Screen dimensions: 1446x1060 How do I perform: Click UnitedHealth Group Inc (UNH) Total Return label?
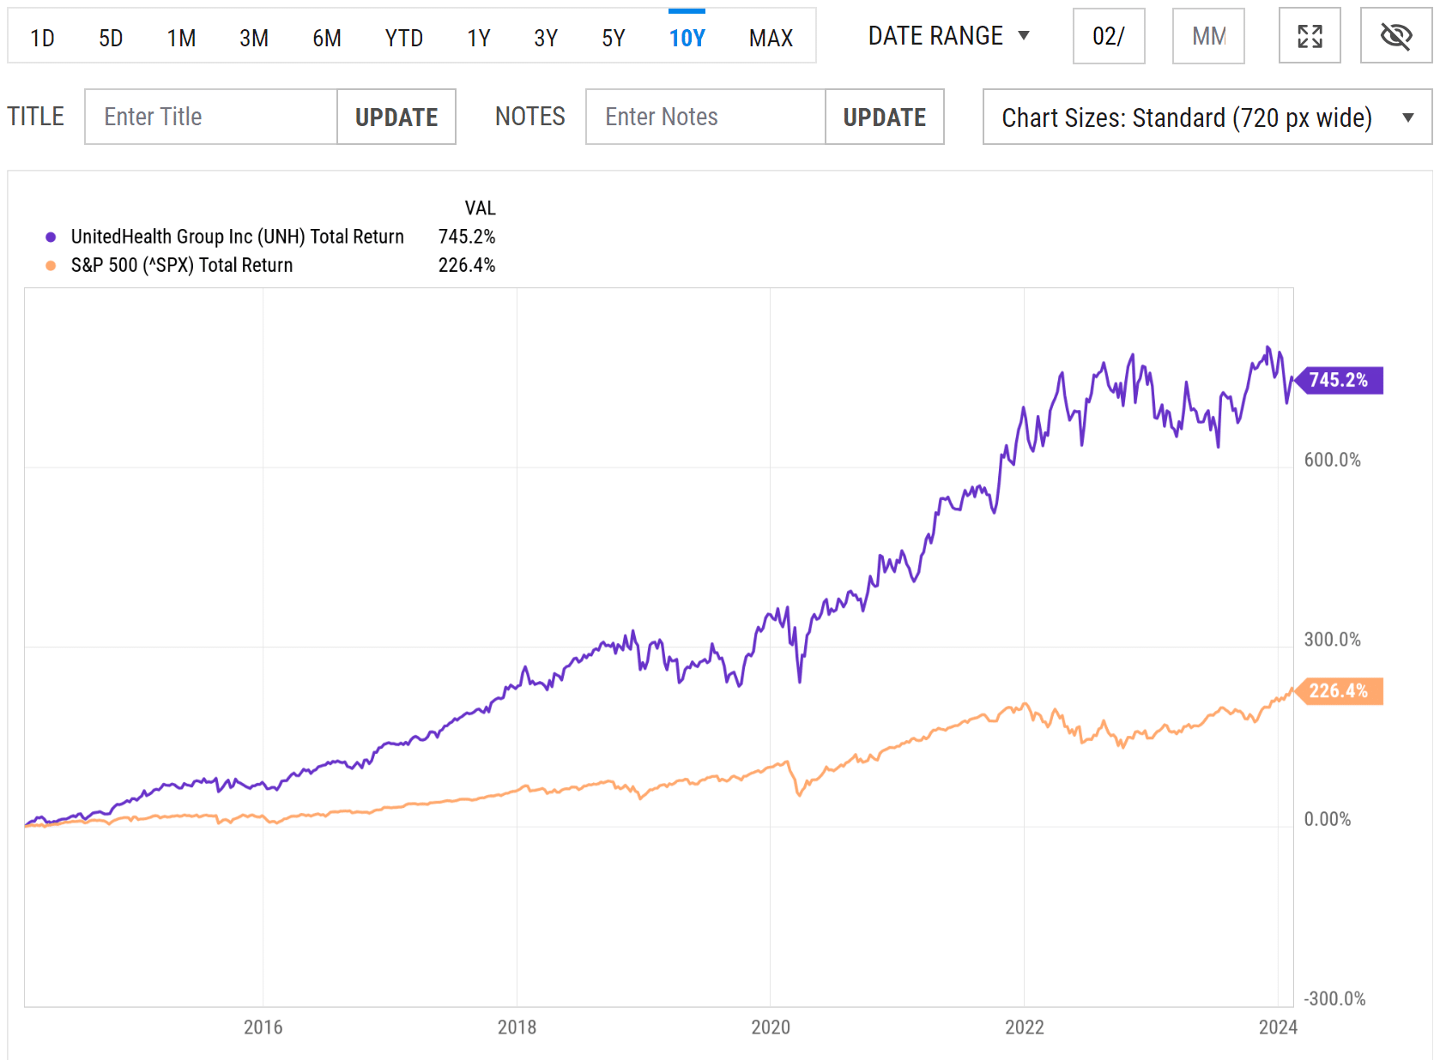(x=238, y=237)
